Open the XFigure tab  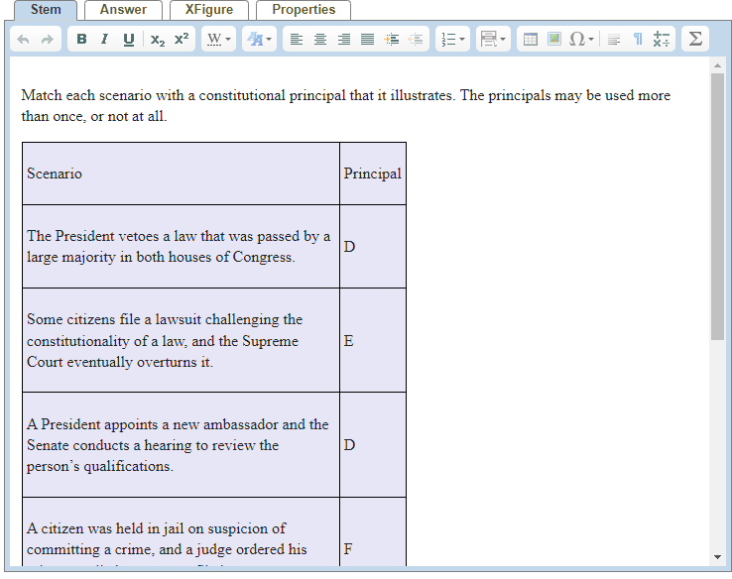(209, 10)
